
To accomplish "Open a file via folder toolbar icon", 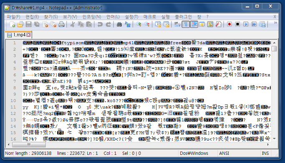I will 20,24.
